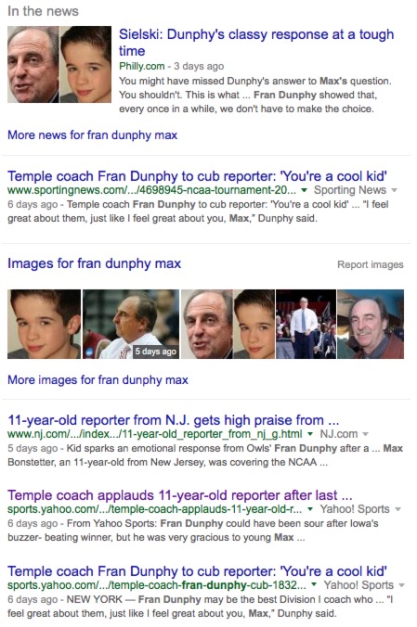The width and height of the screenshot is (417, 627).
Task: Open green arrow after fran-dunphy-cub yahoo URL
Action: pos(315,585)
